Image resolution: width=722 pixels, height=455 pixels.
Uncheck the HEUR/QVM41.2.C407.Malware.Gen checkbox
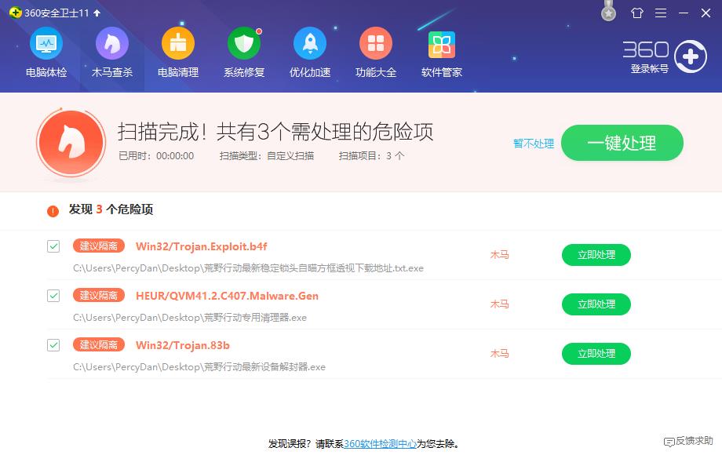tap(53, 296)
